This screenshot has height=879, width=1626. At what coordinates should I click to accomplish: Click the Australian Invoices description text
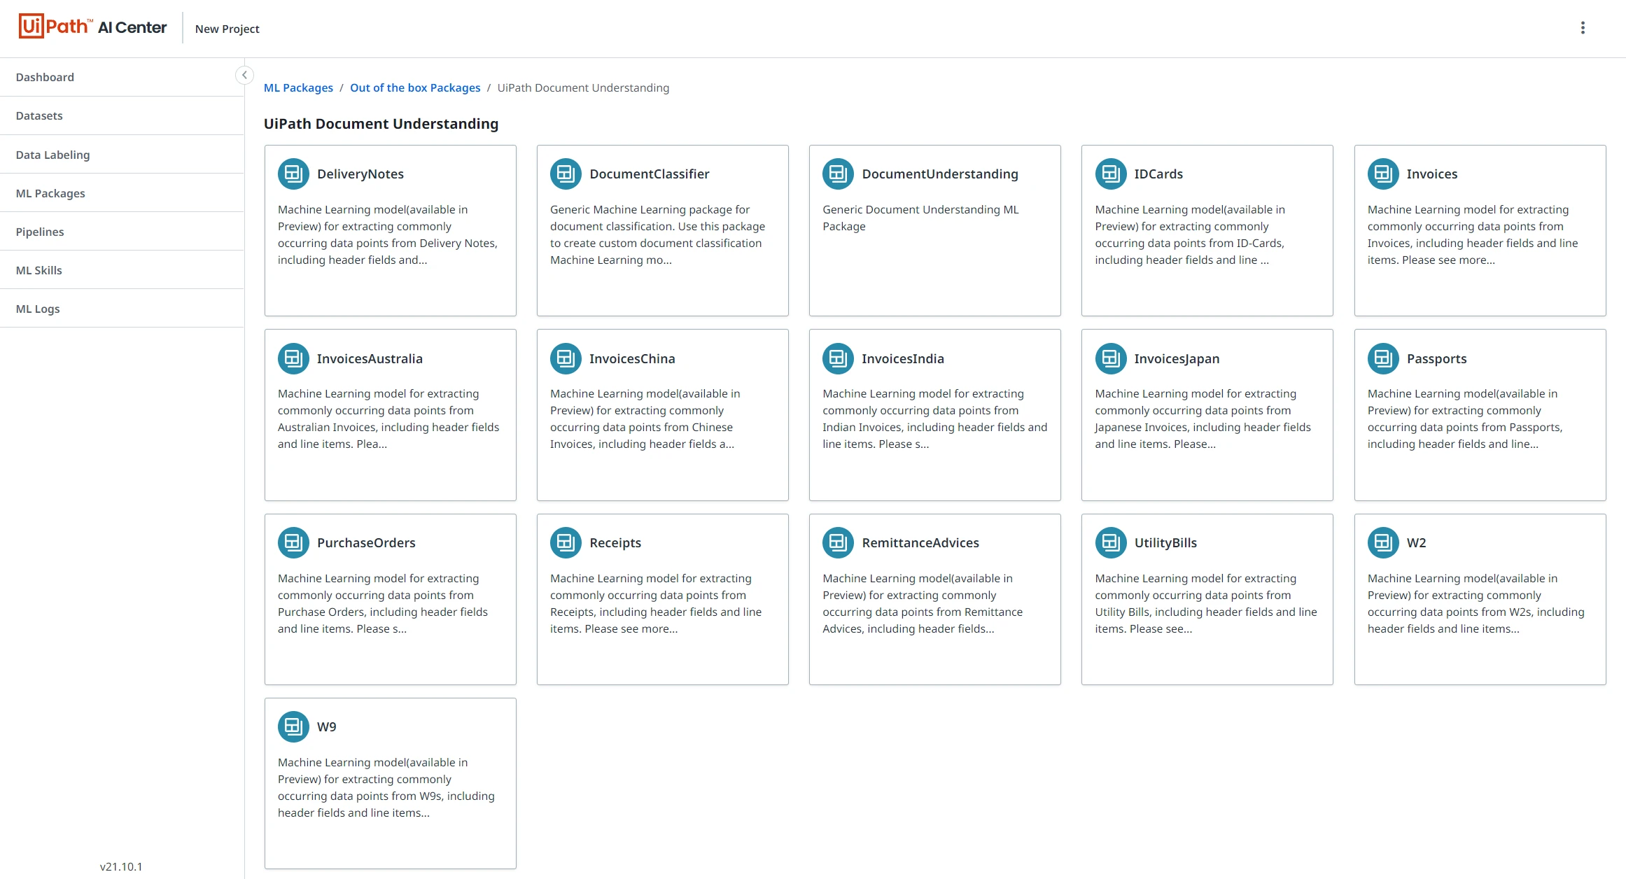coord(388,419)
